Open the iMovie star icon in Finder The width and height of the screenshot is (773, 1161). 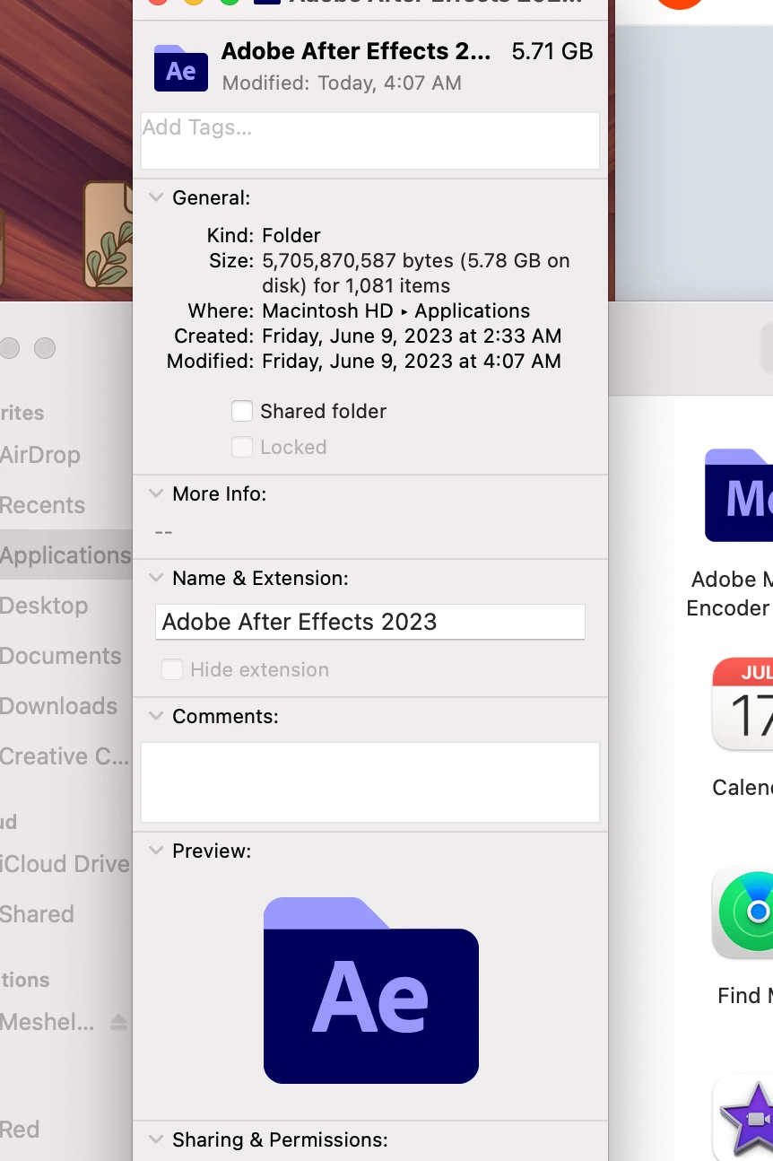point(743,1118)
